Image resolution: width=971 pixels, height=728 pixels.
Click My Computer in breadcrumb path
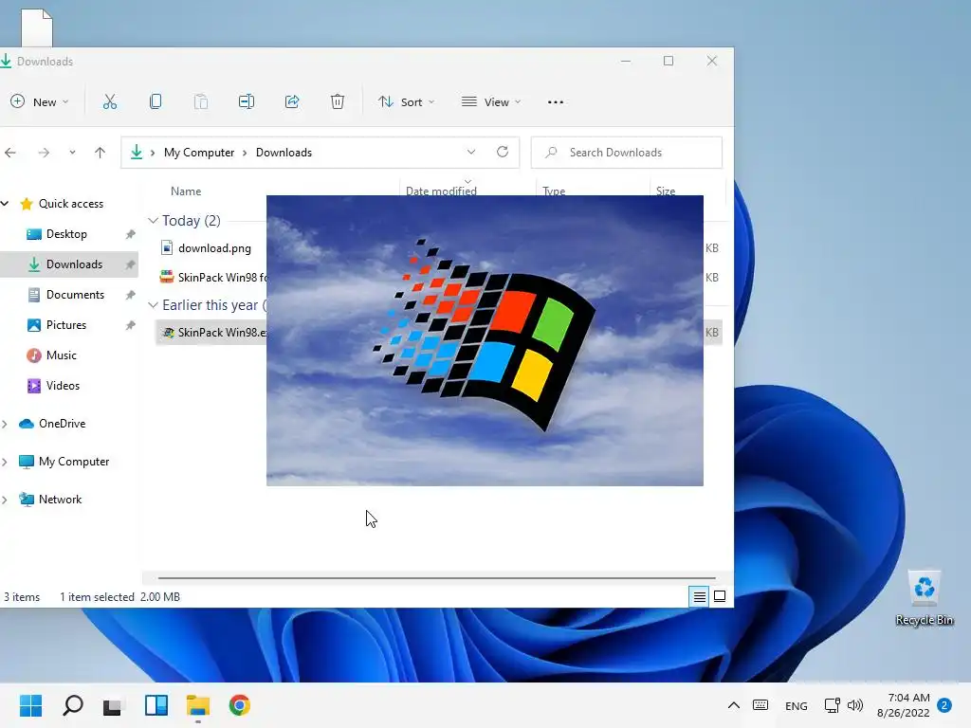point(199,153)
